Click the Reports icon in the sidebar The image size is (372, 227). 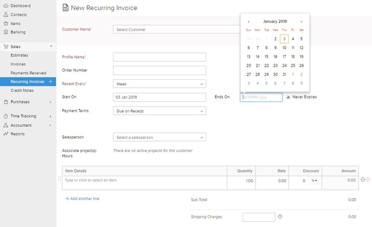click(x=5, y=134)
